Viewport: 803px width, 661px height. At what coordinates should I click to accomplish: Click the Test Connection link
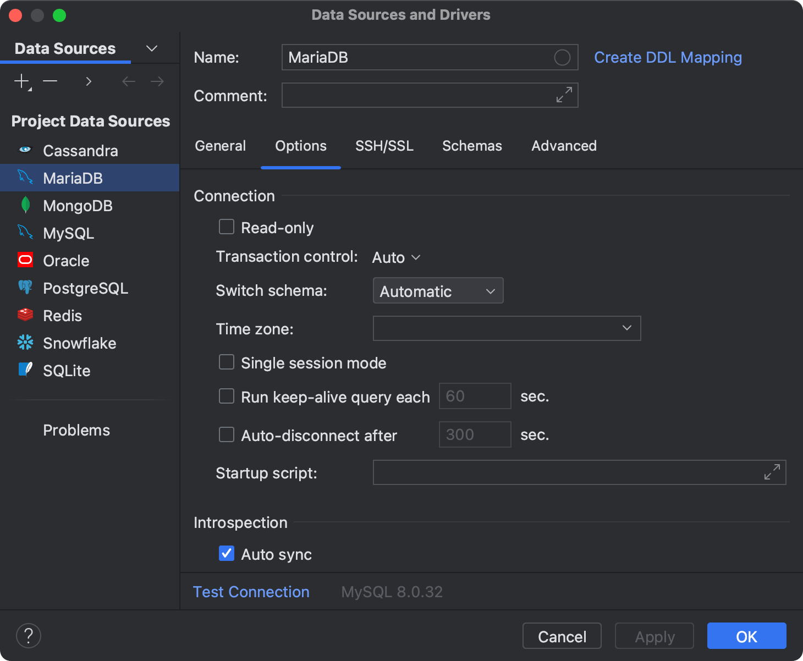click(x=251, y=592)
